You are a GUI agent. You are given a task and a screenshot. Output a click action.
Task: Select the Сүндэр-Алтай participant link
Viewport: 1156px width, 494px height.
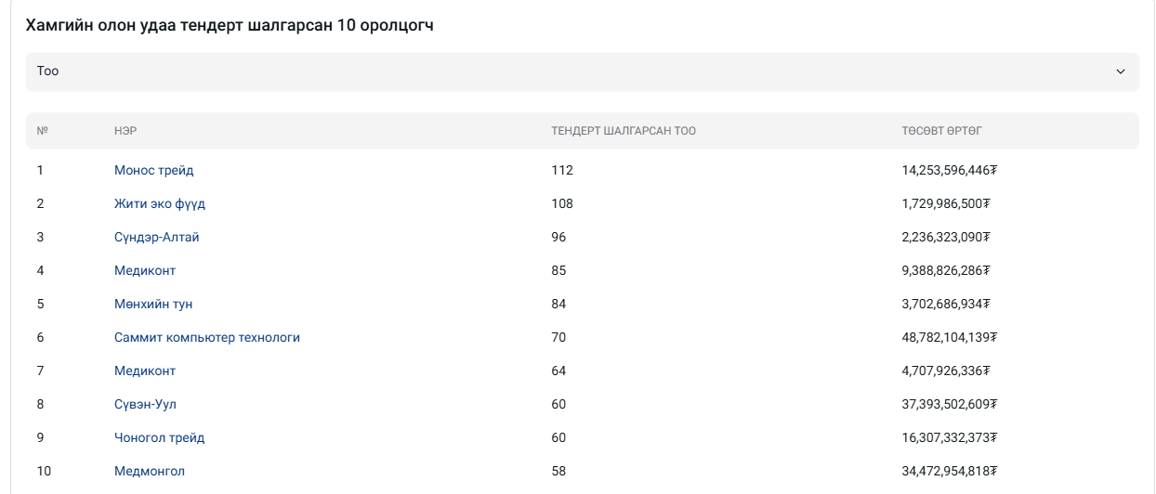(156, 238)
